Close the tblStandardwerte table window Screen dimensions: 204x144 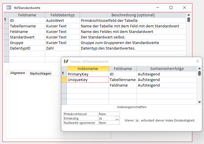click(184, 8)
